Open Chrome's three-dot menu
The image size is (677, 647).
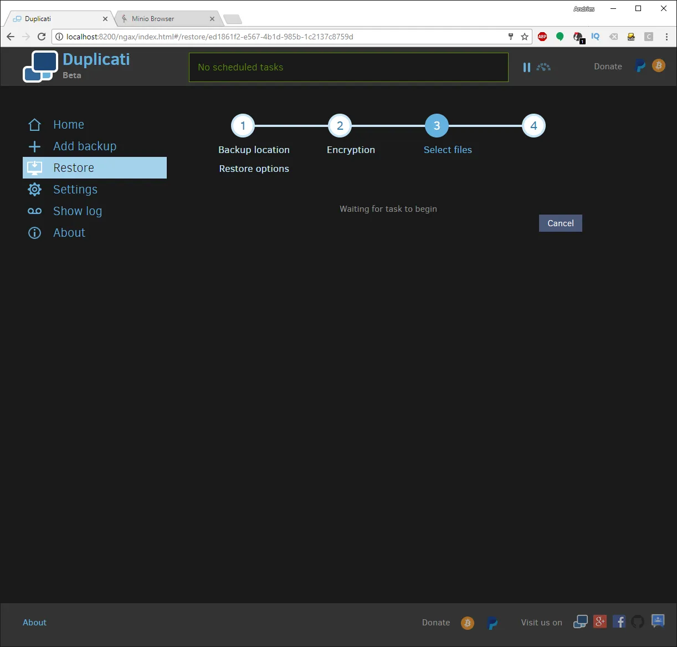click(x=666, y=37)
